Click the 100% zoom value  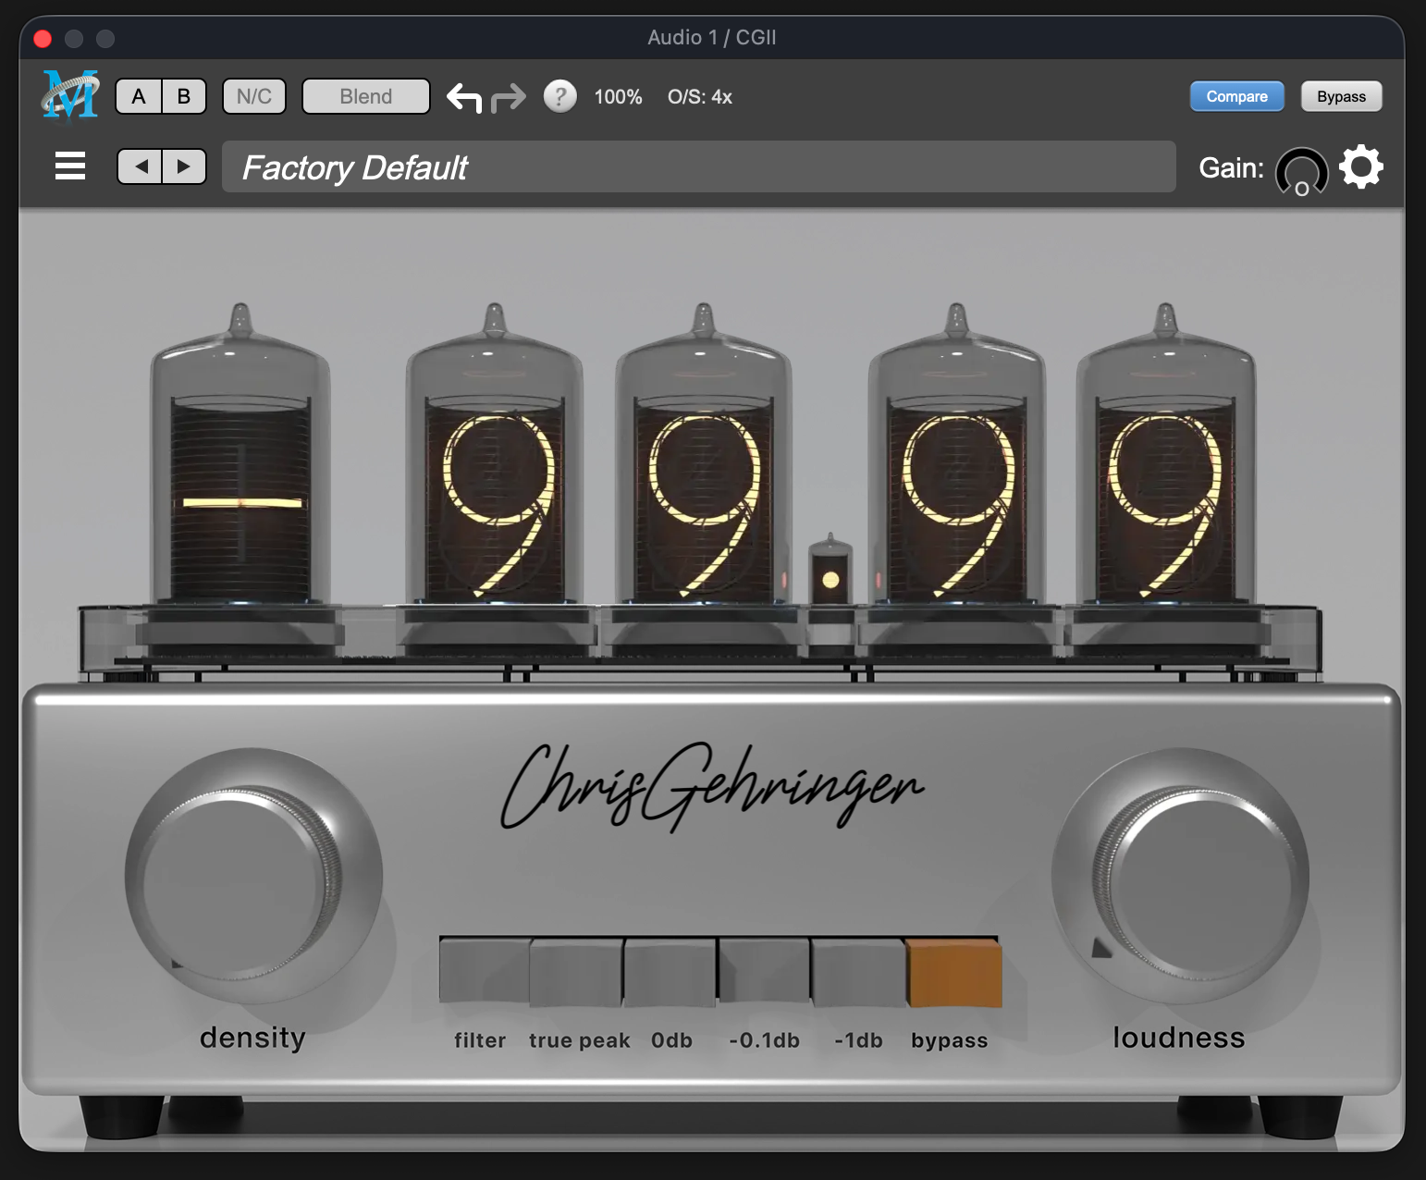(618, 97)
